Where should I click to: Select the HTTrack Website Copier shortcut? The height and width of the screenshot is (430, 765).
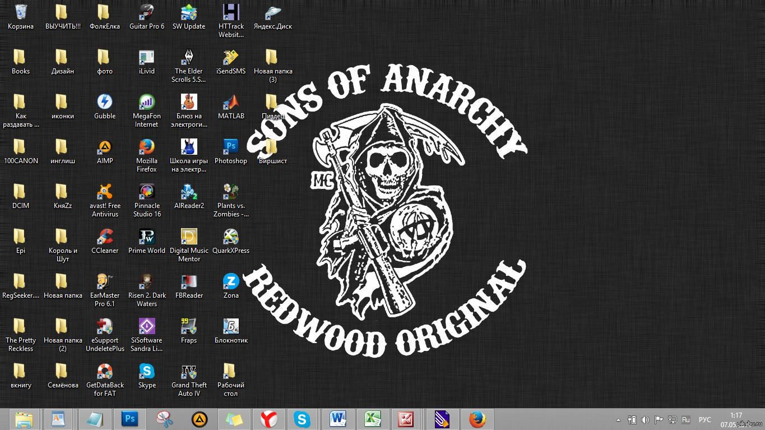[x=231, y=21]
